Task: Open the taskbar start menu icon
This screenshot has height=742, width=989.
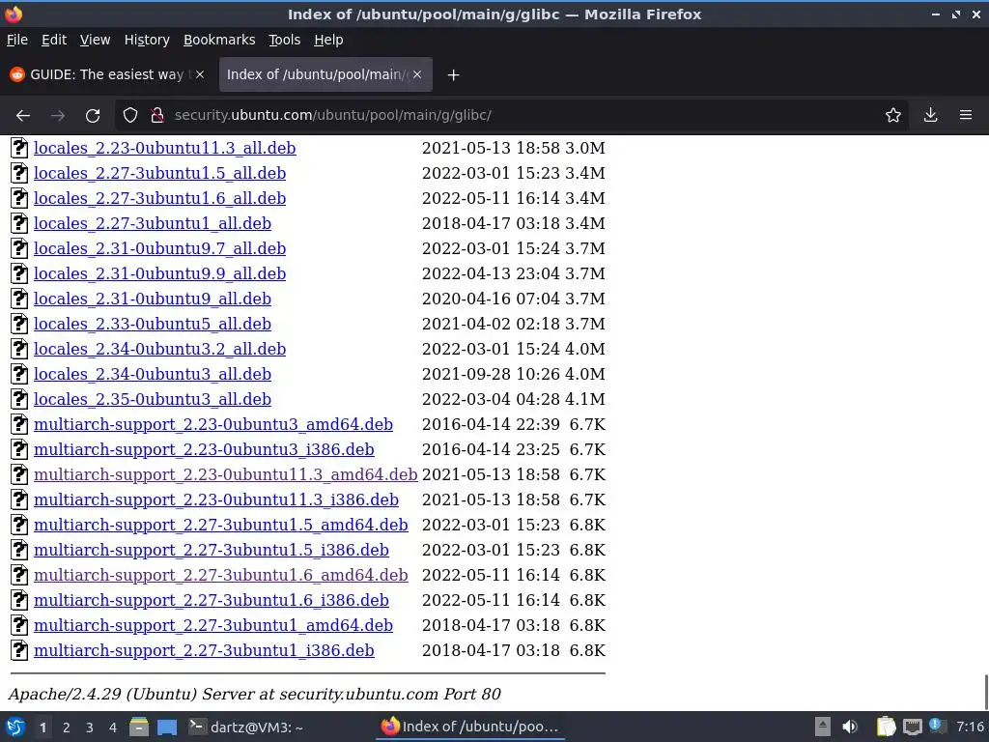Action: click(15, 727)
